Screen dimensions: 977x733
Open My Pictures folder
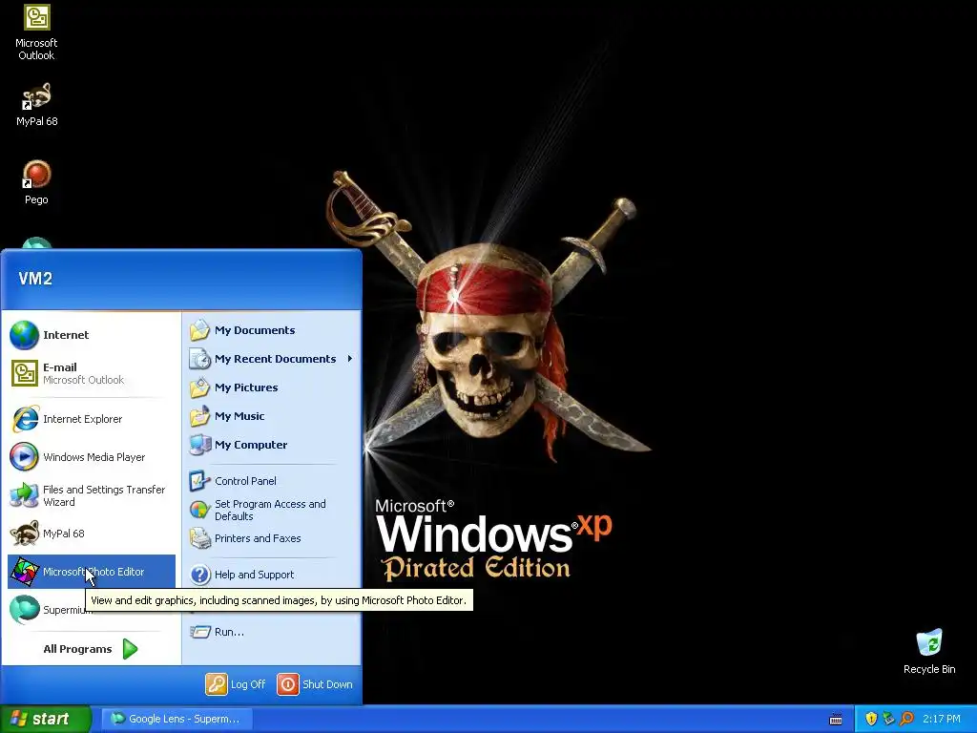pyautogui.click(x=272, y=387)
